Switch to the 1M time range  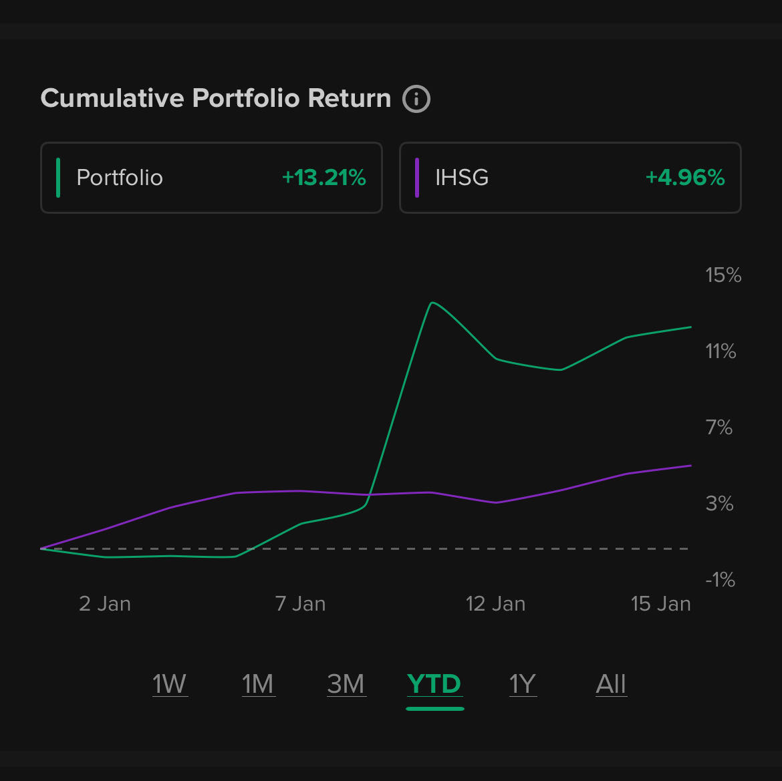[x=258, y=685]
